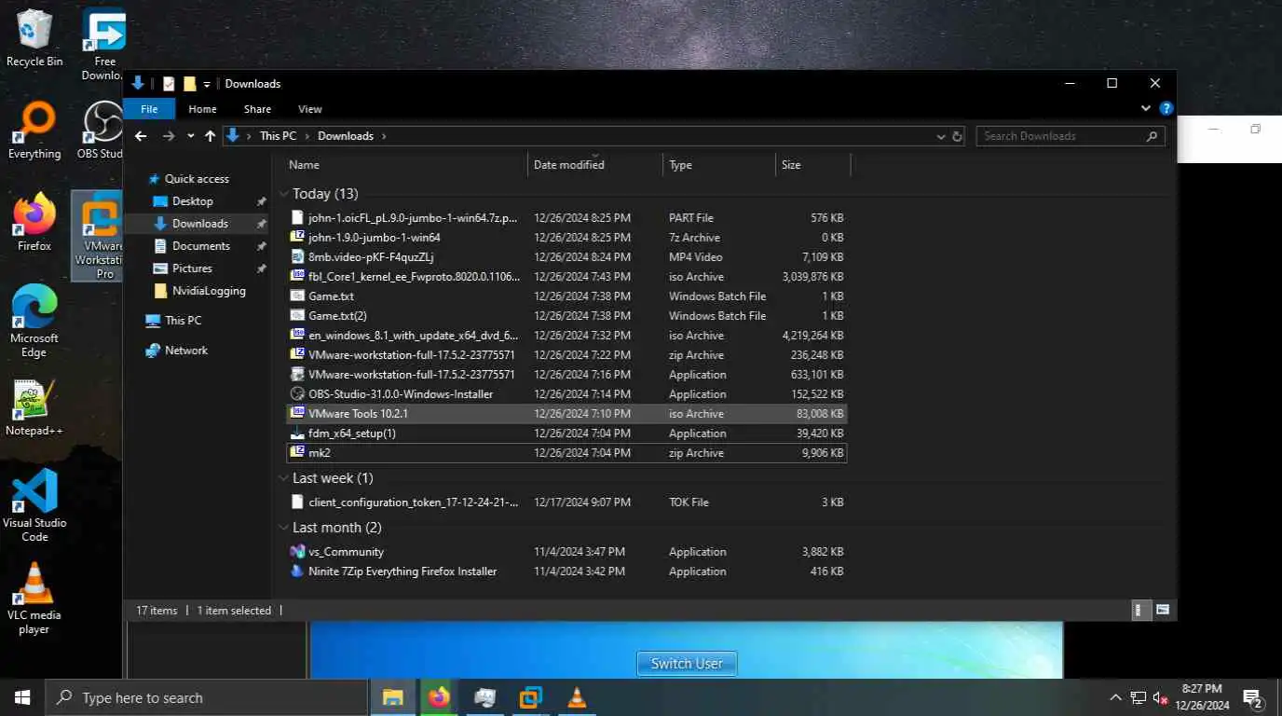Image resolution: width=1282 pixels, height=716 pixels.
Task: Open Recycle Bin desktop icon
Action: tap(34, 38)
